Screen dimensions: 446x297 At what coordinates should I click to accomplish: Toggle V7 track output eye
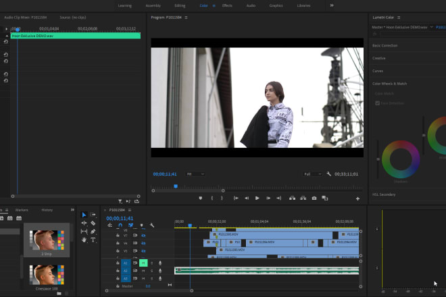coord(143,236)
